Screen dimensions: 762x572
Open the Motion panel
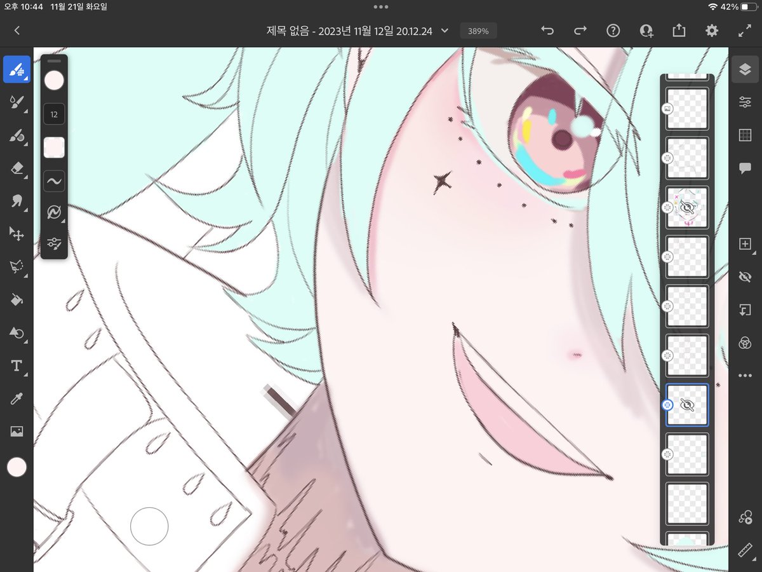pos(745,518)
